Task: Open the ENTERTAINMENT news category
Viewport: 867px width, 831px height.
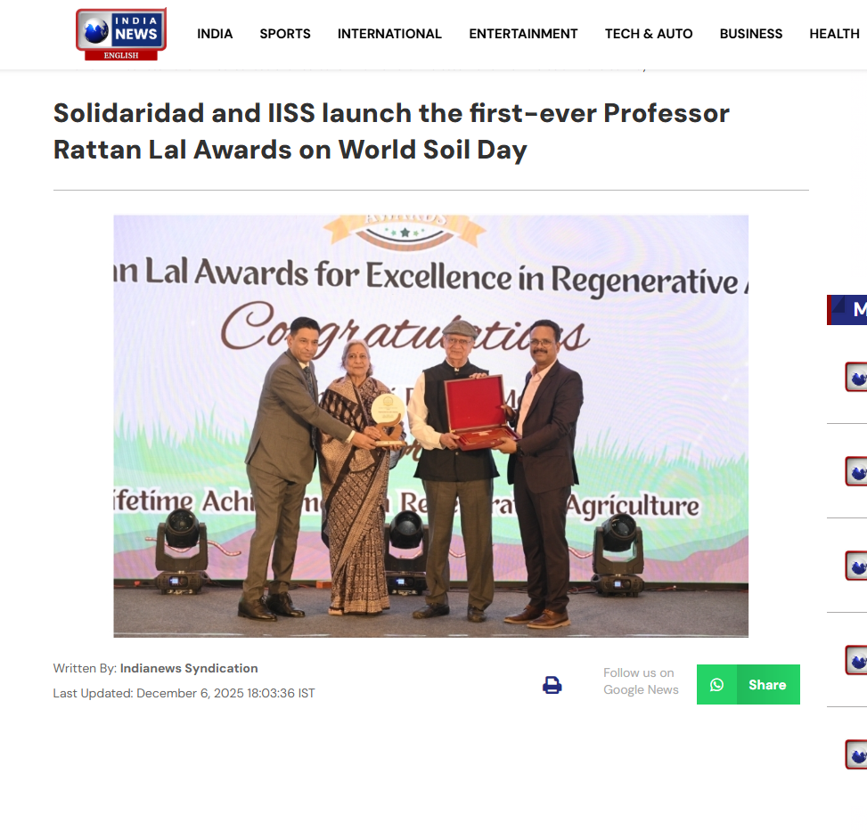Action: 523,34
